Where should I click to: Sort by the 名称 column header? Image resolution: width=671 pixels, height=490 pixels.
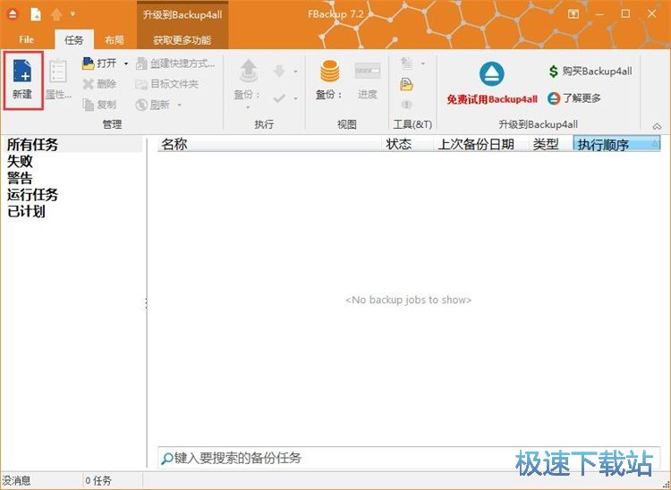[x=269, y=144]
